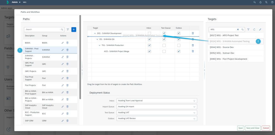
Task: Click the header filter settings icon
Action: click(x=266, y=2)
